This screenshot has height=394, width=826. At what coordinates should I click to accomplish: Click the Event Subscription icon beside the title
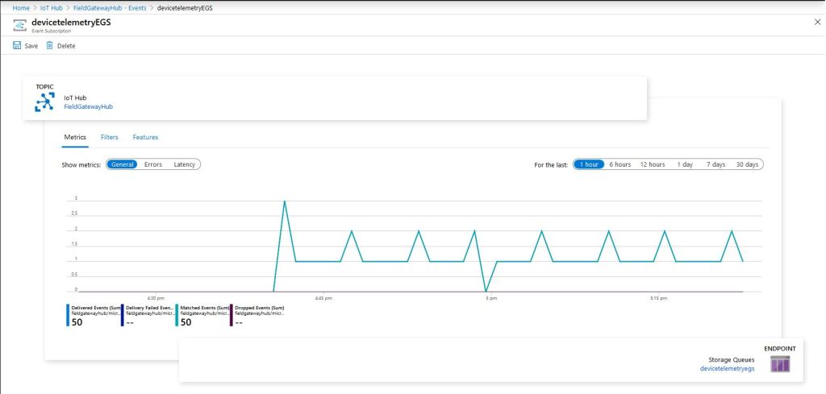(x=19, y=25)
